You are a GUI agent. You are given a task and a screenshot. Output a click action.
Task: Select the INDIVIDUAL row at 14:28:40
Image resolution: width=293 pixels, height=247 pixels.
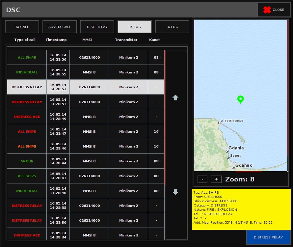pos(86,191)
